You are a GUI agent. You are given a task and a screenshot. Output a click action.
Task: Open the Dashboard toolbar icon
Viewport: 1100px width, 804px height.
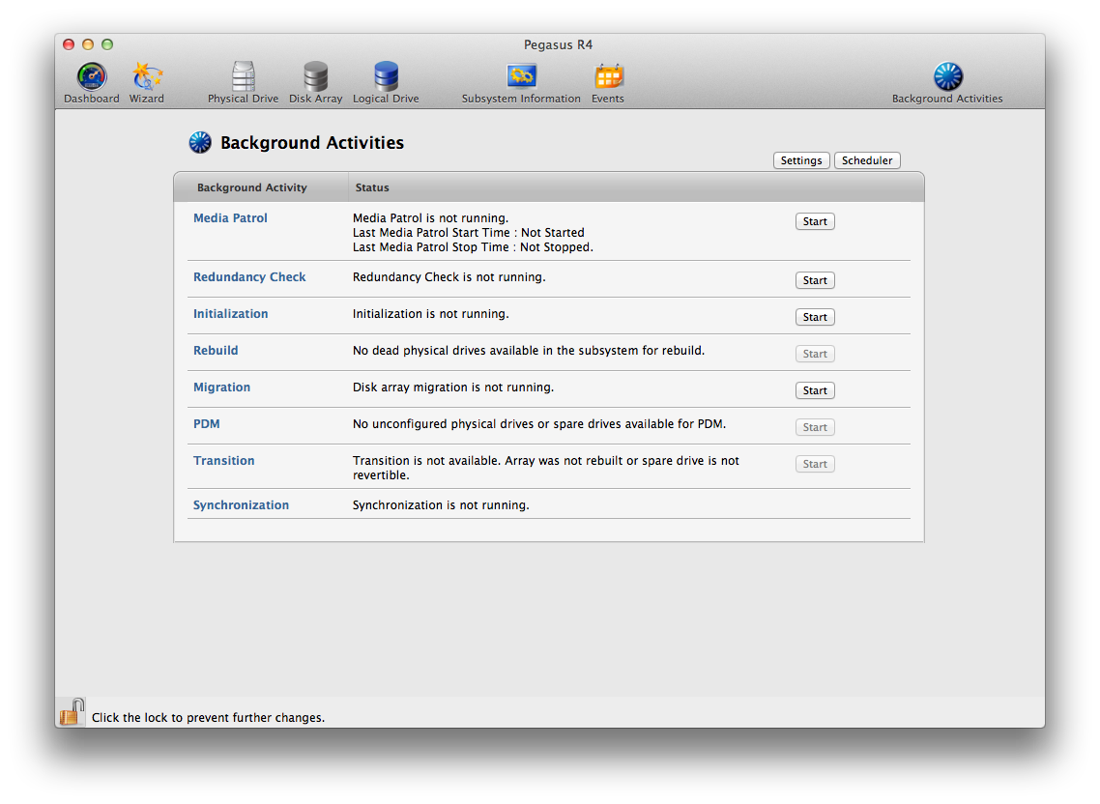92,77
